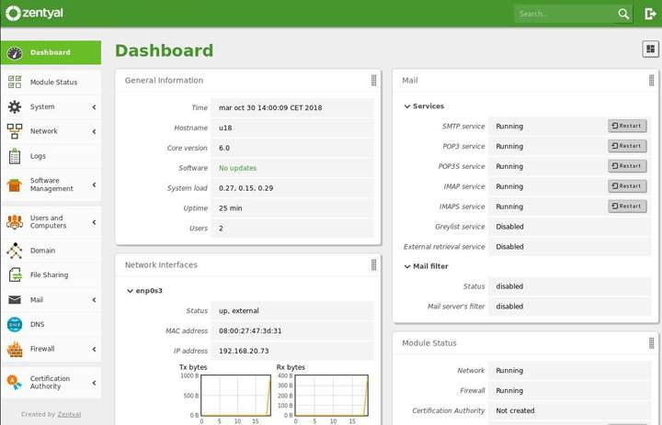Image resolution: width=662 pixels, height=425 pixels.
Task: Expand the Mail submenu arrow
Action: (x=94, y=300)
